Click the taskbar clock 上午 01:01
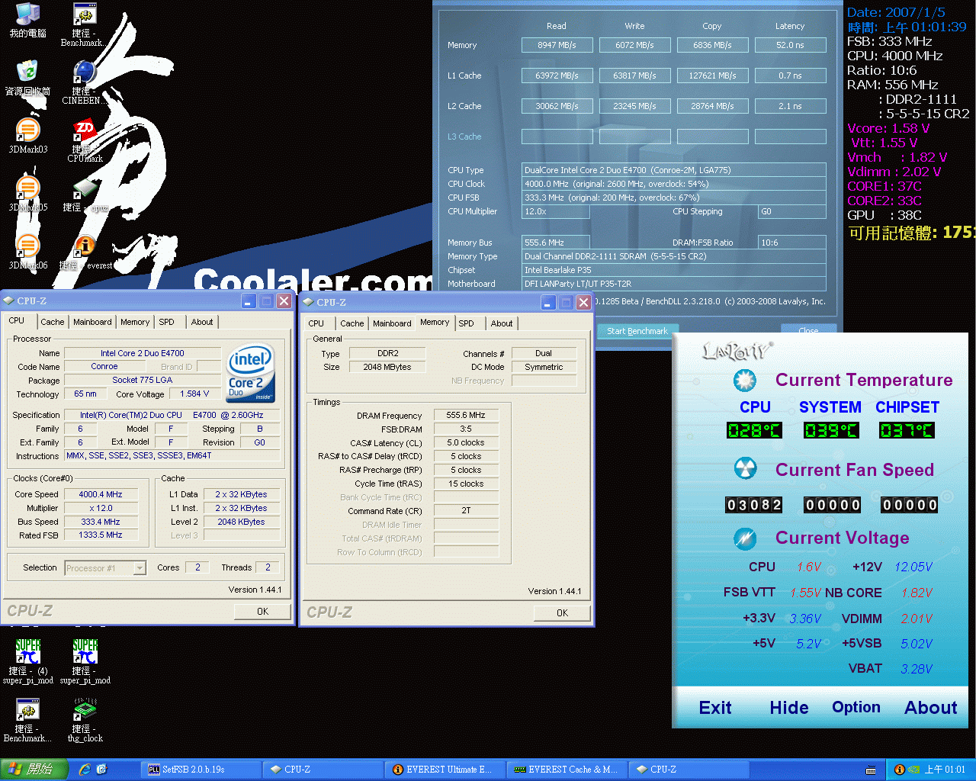Viewport: 976px width, 781px height. pos(945,770)
